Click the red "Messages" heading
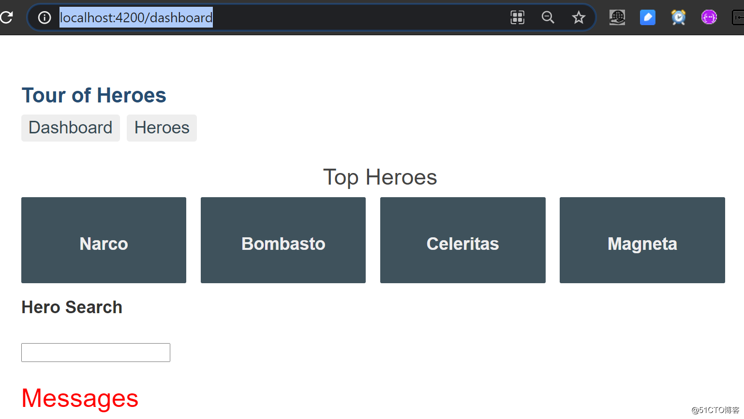Viewport: 744px width, 419px height. [x=80, y=398]
